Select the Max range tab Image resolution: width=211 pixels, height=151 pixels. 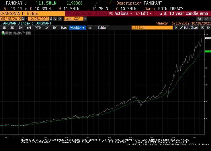click(64, 28)
